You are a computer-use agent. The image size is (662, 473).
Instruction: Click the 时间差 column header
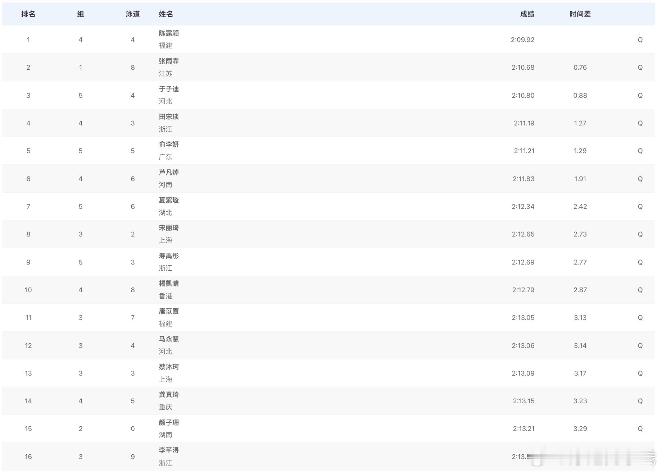pos(580,14)
